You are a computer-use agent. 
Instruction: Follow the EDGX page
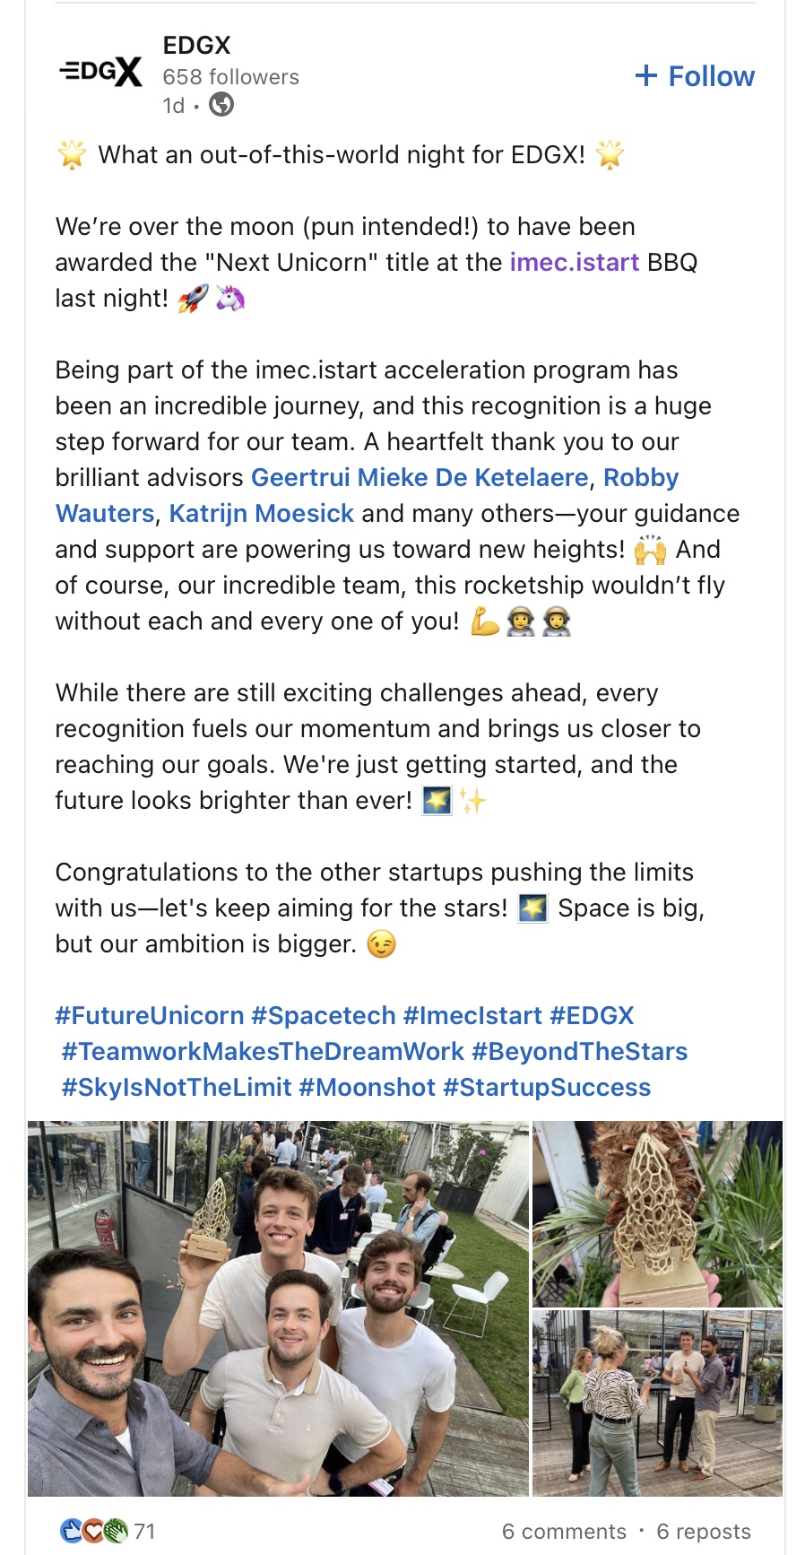(695, 76)
